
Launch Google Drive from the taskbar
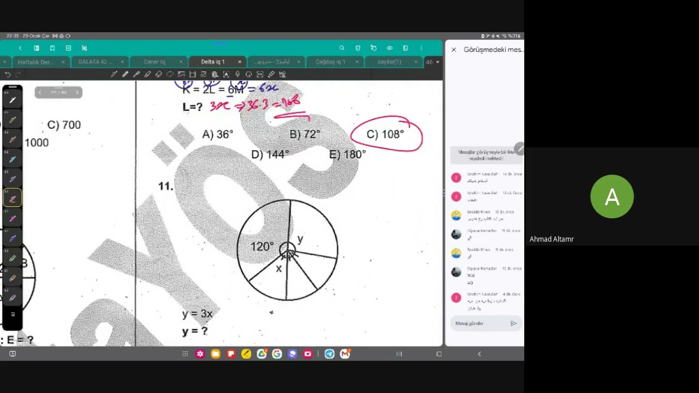pos(262,354)
